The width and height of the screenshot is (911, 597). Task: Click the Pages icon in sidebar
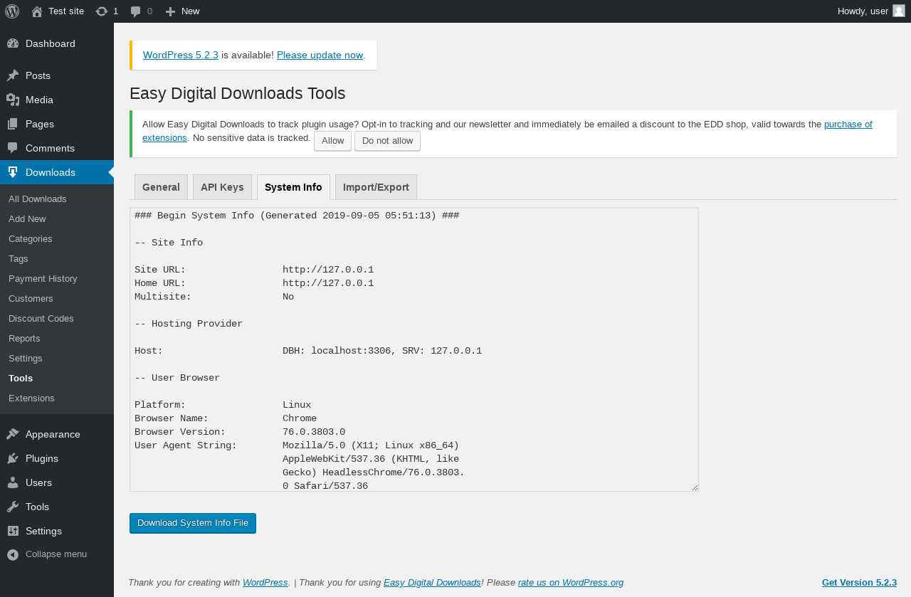[x=13, y=124]
